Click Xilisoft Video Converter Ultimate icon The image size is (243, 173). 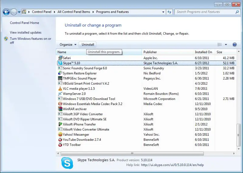pos(60,130)
